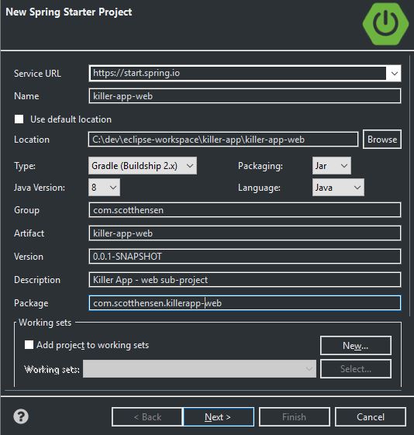The width and height of the screenshot is (414, 435).
Task: Click the Location path field
Action: [x=223, y=140]
